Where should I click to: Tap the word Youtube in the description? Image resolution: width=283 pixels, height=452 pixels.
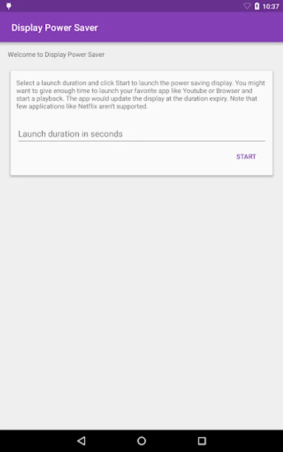pyautogui.click(x=195, y=91)
